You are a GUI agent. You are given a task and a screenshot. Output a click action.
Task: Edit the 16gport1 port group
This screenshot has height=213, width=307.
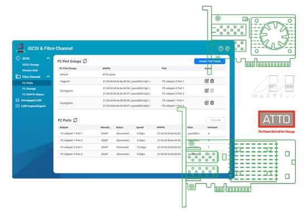click(x=207, y=81)
